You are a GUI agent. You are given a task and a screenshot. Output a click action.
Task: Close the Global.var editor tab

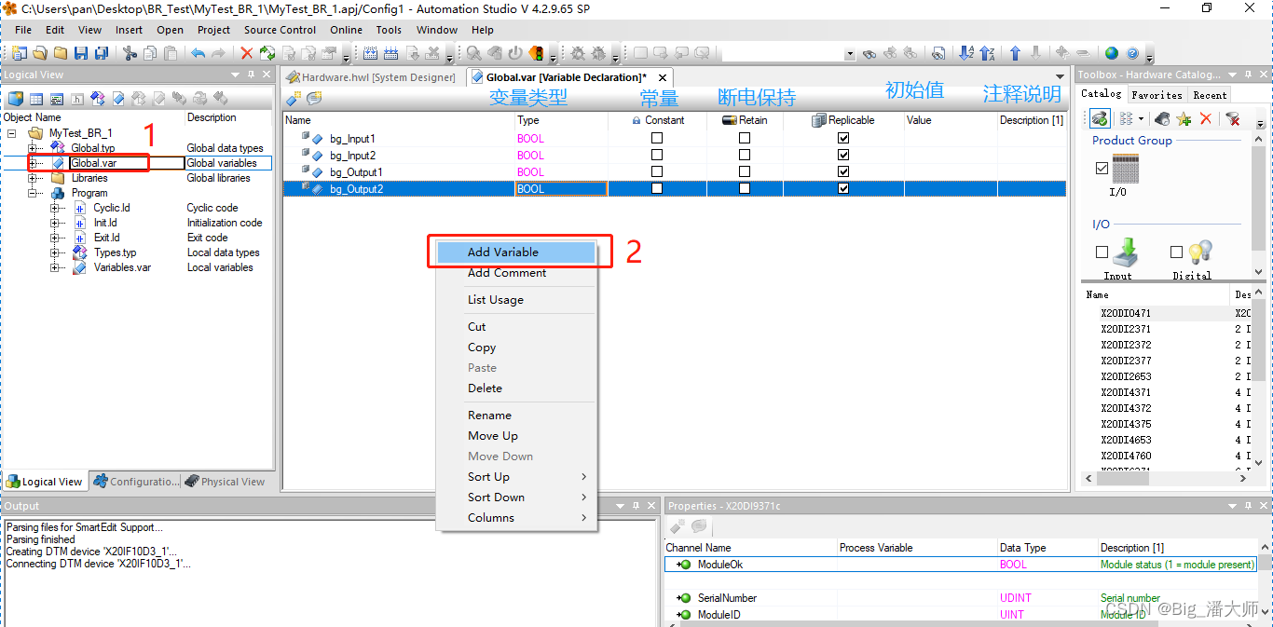click(x=663, y=77)
